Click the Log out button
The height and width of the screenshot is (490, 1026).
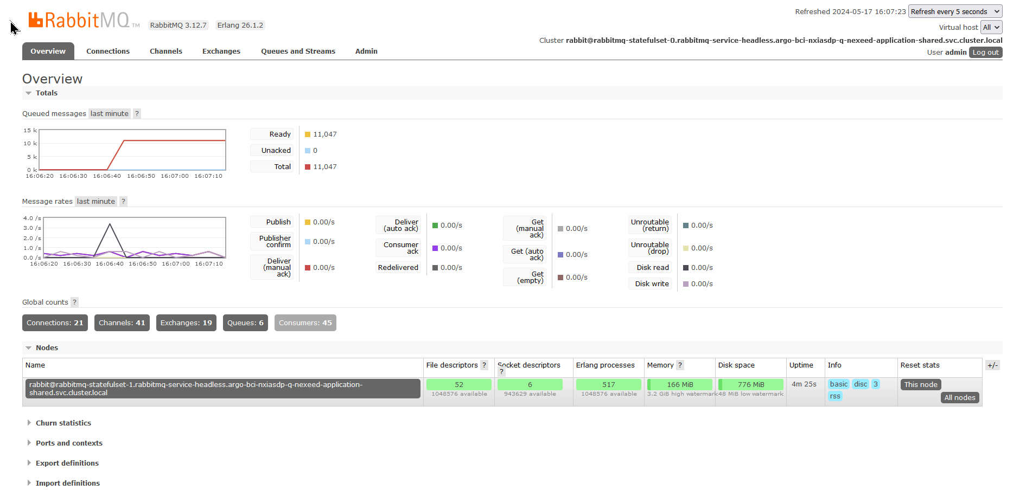tap(985, 53)
